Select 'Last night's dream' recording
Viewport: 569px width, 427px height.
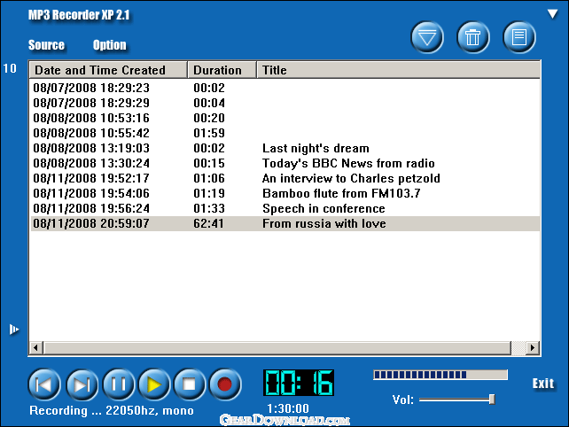[x=284, y=148]
